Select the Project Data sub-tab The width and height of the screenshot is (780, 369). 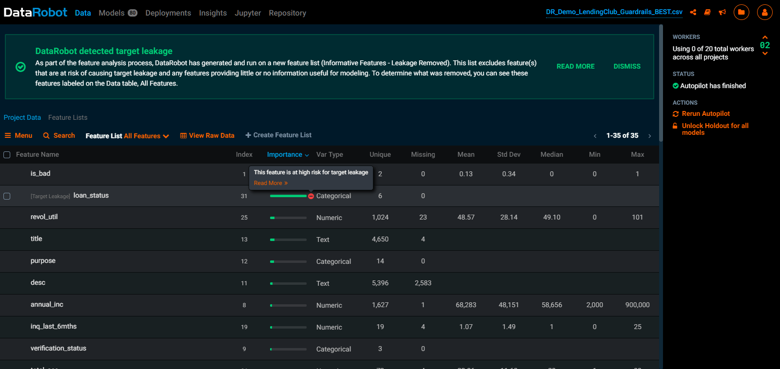[22, 117]
